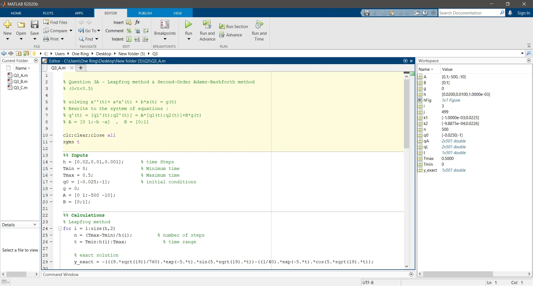This screenshot has width=533, height=286.
Task: Click the Insert function fx icon
Action: pos(137,22)
